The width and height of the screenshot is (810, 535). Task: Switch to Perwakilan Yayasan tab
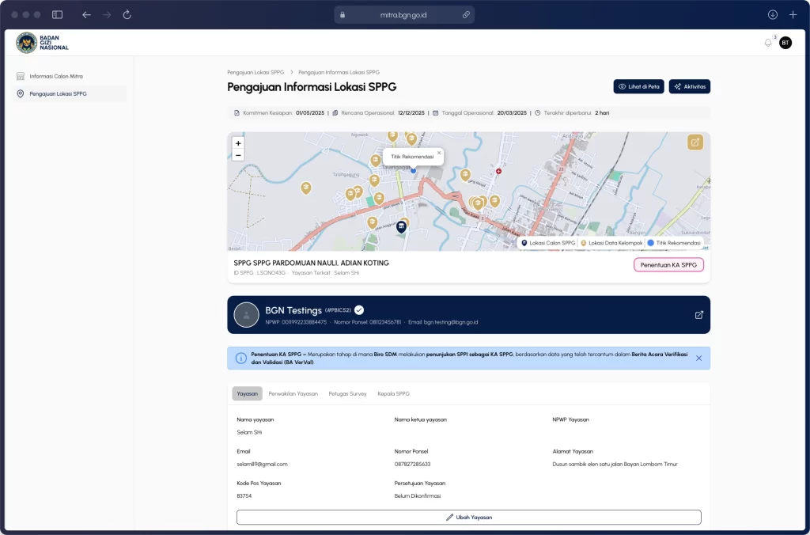click(x=293, y=393)
